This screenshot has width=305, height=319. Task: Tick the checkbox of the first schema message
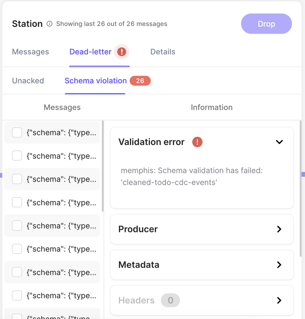pyautogui.click(x=17, y=132)
